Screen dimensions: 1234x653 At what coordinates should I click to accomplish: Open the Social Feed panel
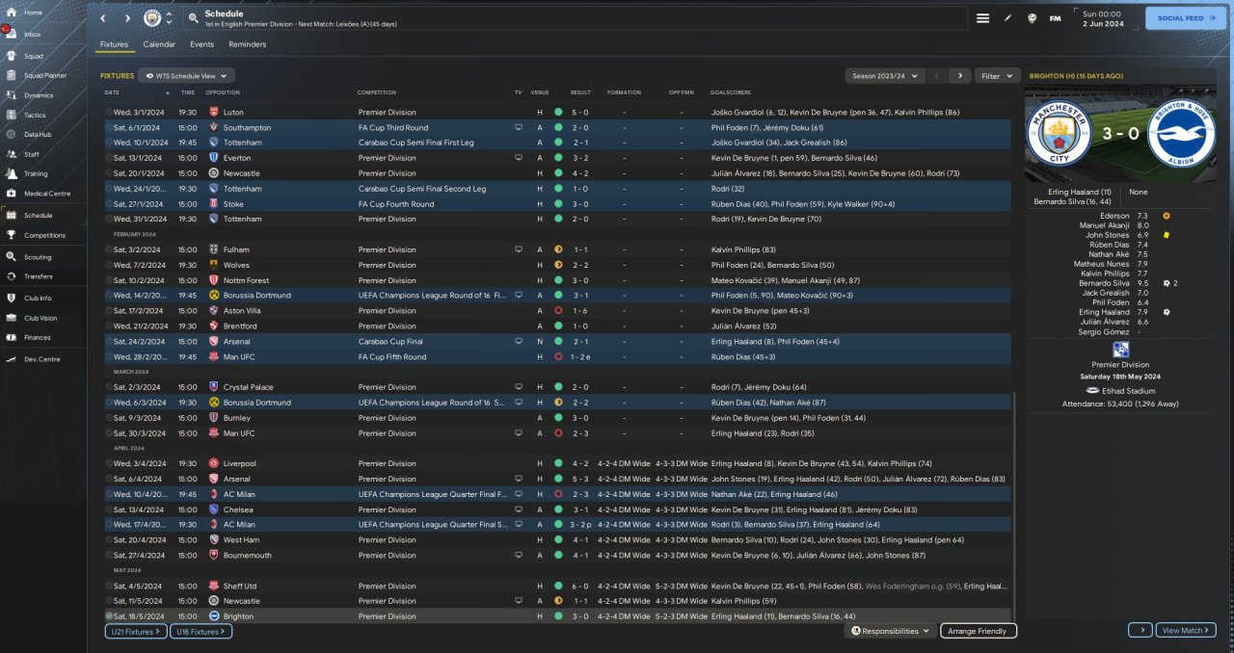click(1185, 18)
